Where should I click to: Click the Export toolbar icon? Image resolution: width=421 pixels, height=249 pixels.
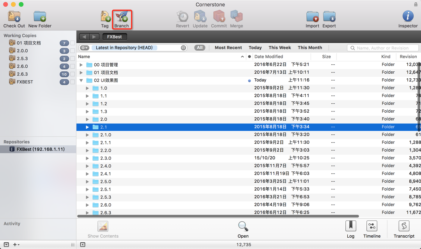[x=329, y=17]
